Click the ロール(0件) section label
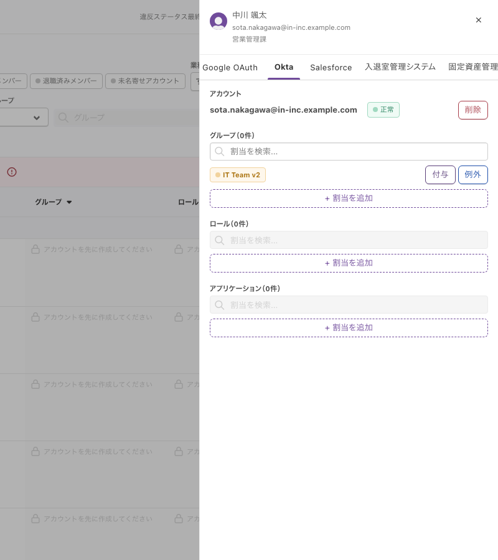The image size is (498, 560). tap(229, 224)
